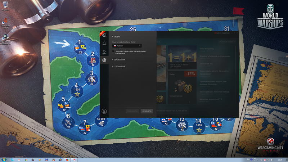
Task: Open the 1=1+1 promo banner
Action: pyautogui.click(x=182, y=57)
